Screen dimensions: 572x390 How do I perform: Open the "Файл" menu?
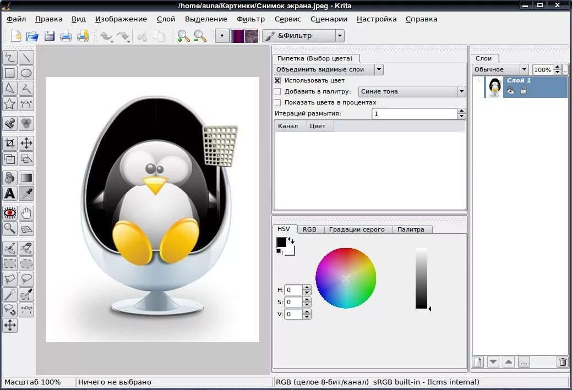[16, 19]
